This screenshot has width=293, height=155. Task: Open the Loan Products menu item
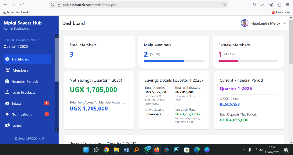(x=24, y=92)
